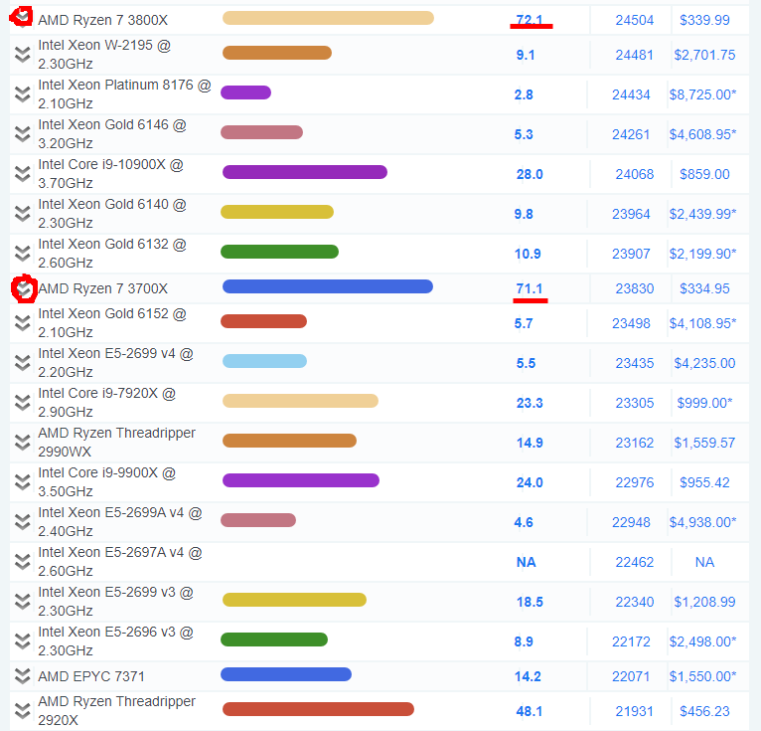
Task: Open the AMD Ryzen 7 3700X link
Action: tap(103, 288)
